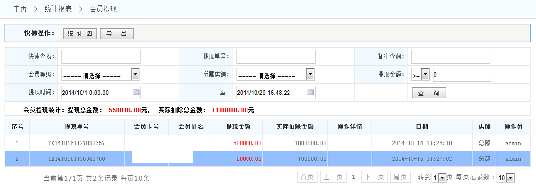536x188 pixels.
Task: Open calendar picker for start date
Action: (x=136, y=92)
